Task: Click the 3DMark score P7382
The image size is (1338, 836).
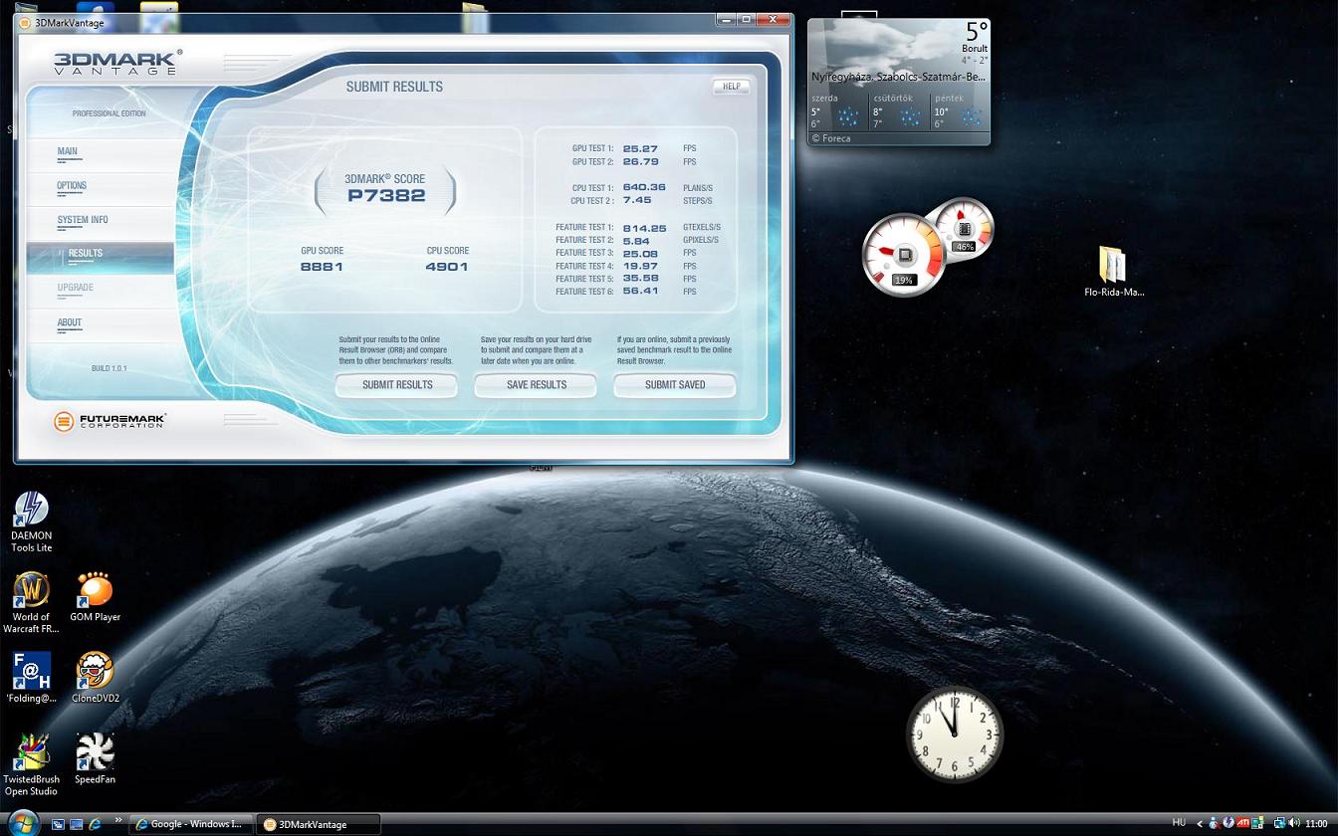Action: click(x=386, y=196)
